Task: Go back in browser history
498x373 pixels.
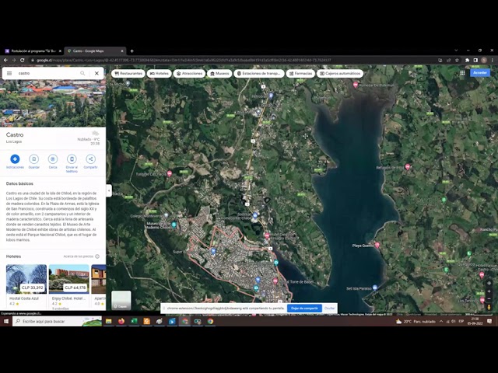Action: click(5, 61)
